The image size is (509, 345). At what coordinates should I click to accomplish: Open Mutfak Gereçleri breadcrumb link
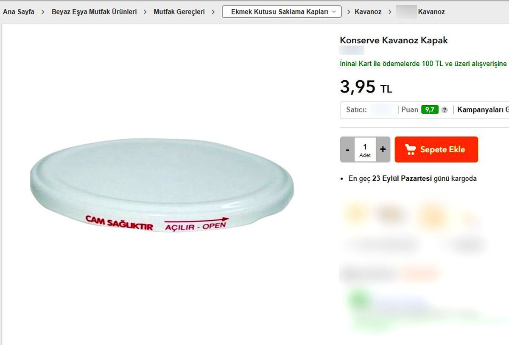(179, 12)
